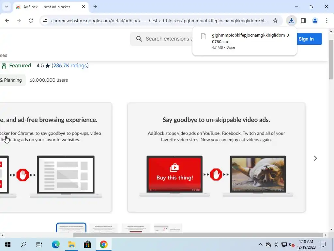Select the first carousel thumbnail
The height and width of the screenshot is (251, 334).
71,227
